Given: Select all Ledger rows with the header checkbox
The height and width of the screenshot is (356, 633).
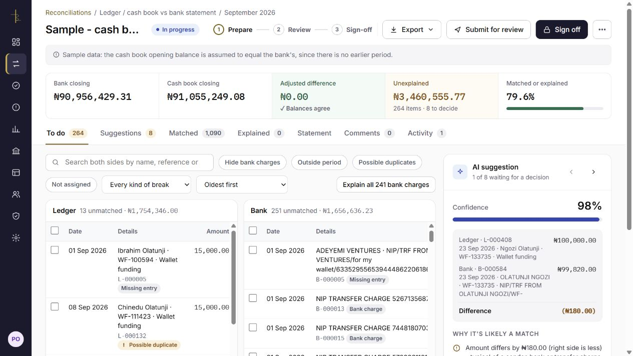Looking at the screenshot, I should click(55, 230).
